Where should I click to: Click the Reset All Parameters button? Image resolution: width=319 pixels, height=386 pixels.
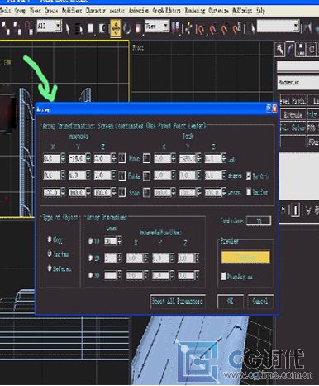coord(178,301)
